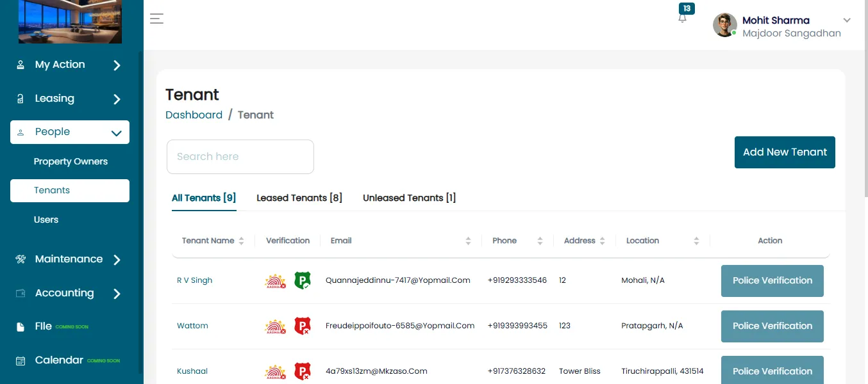Expand the My Action menu chevron
This screenshot has height=384, width=868.
tap(117, 65)
